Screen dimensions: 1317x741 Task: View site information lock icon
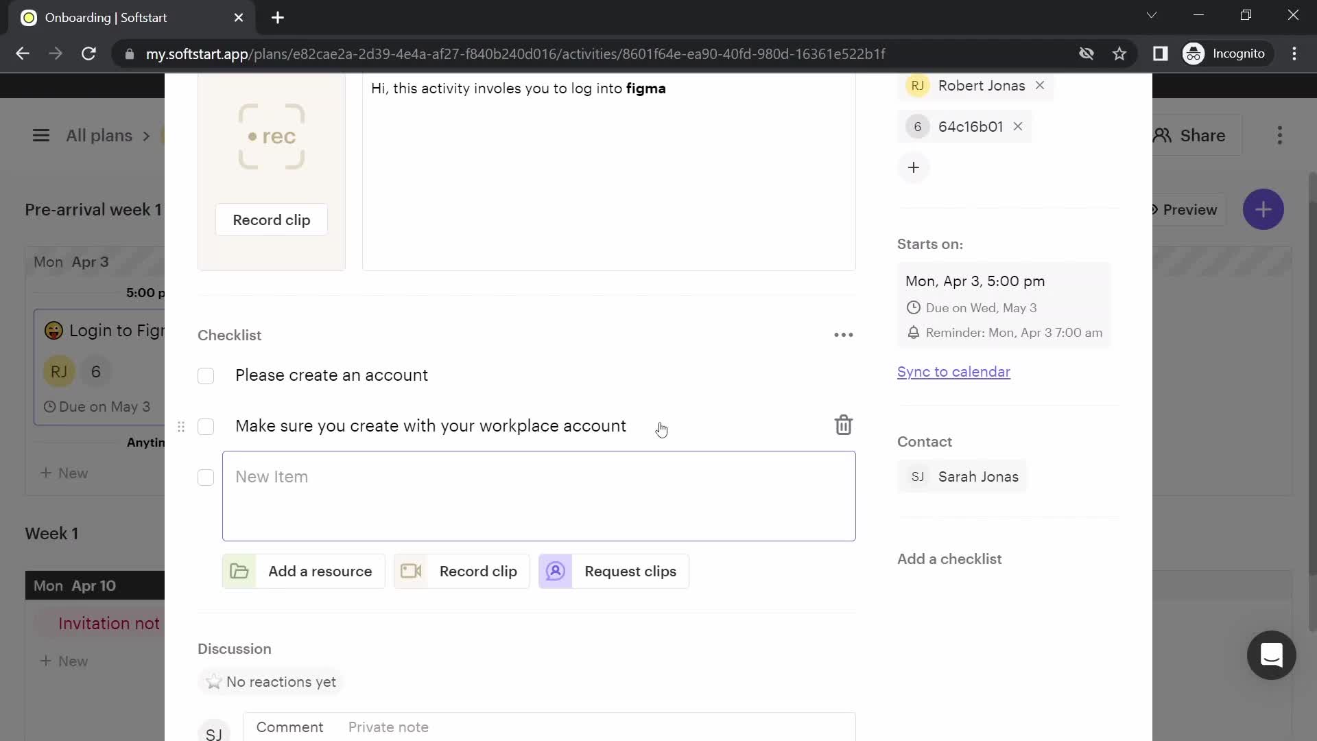pos(130,54)
